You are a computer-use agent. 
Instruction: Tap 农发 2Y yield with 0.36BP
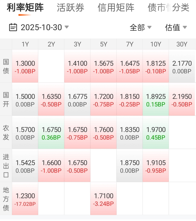click(51, 133)
